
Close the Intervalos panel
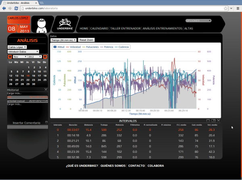219,121
